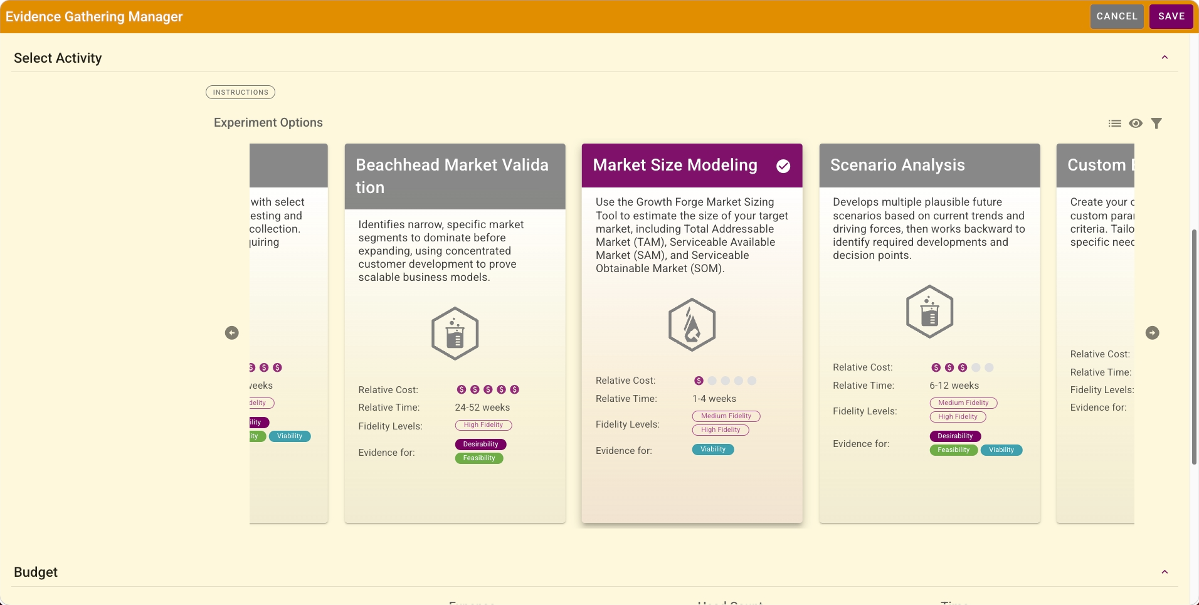Click the Feasibility tag on Beachhead card
1199x605 pixels.
pos(479,458)
